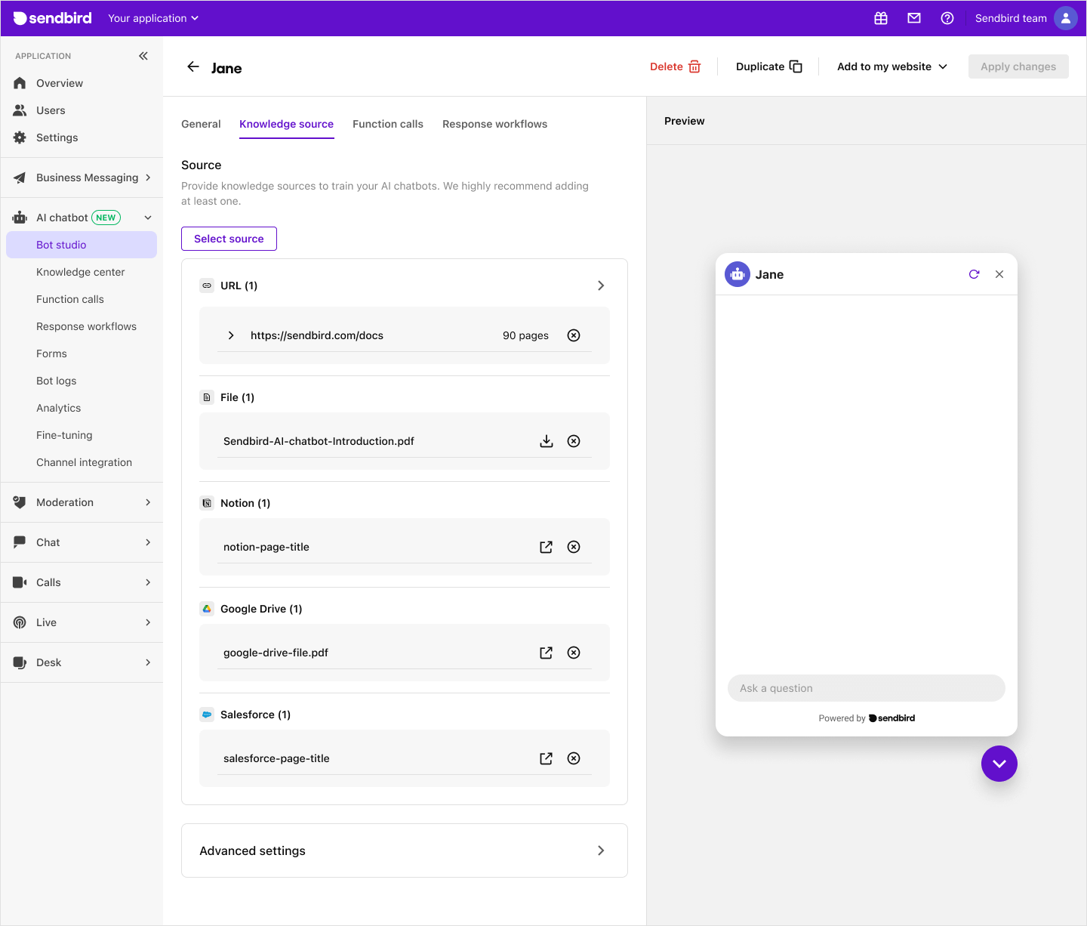This screenshot has height=926, width=1087.
Task: Open the URL (1) section chevron
Action: (x=601, y=286)
